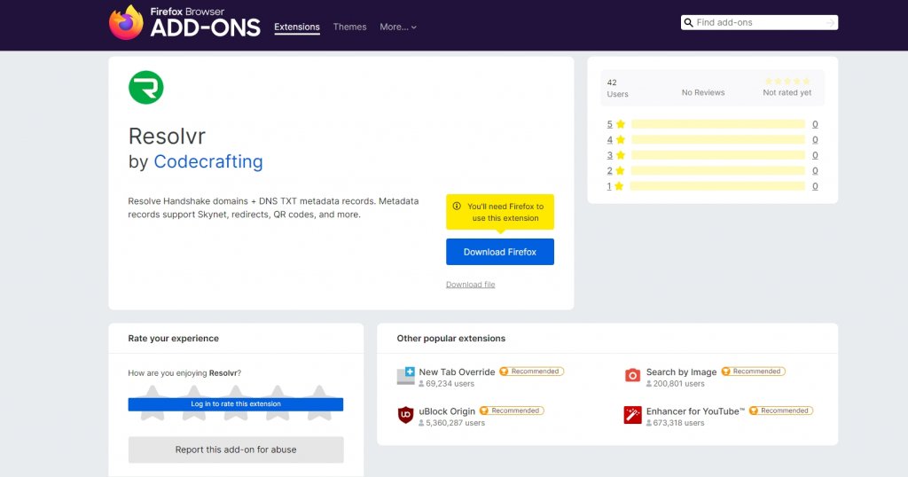Click the star in the 2-star row
908x477 pixels.
[x=620, y=171]
